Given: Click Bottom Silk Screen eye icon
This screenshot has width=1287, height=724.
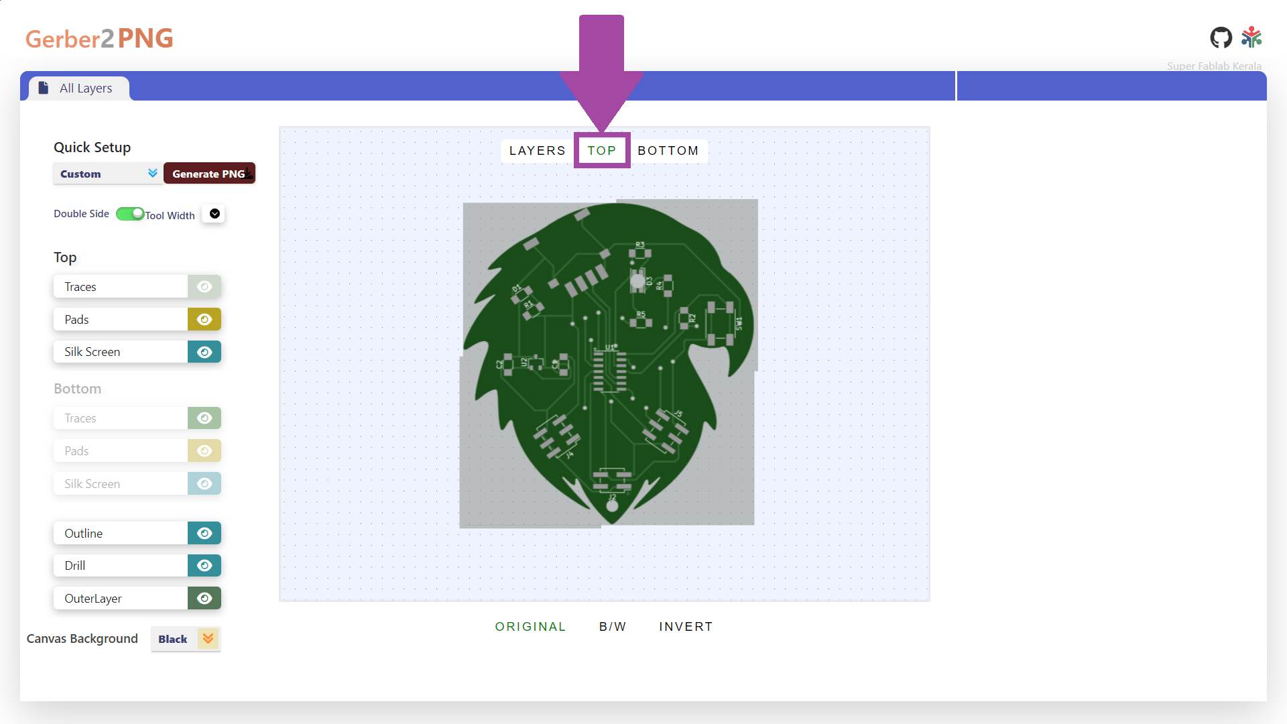Looking at the screenshot, I should pyautogui.click(x=204, y=484).
